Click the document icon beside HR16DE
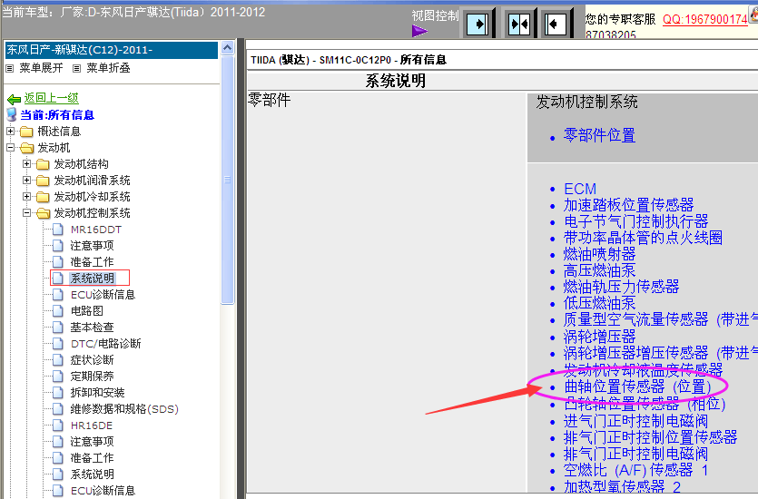758x499 pixels. [58, 426]
